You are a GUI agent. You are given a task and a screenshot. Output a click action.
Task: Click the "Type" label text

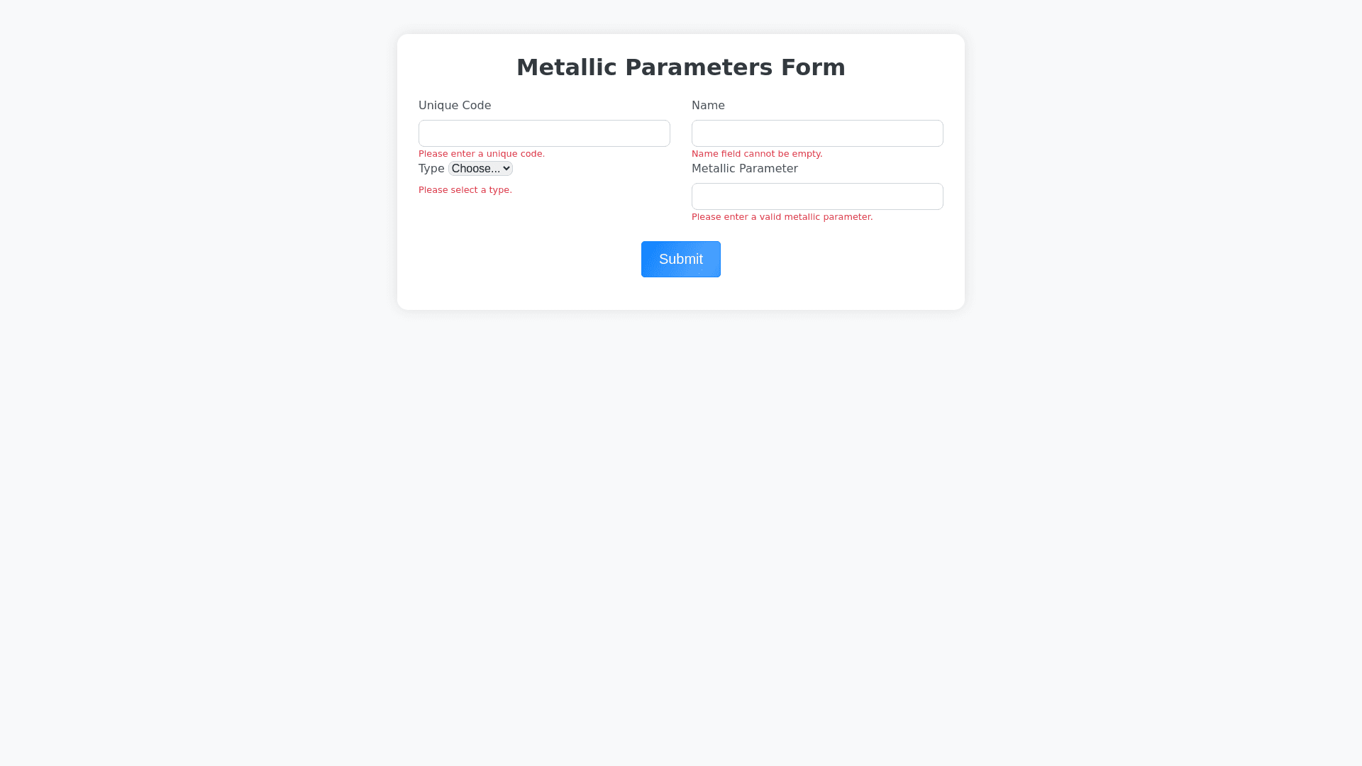(431, 169)
